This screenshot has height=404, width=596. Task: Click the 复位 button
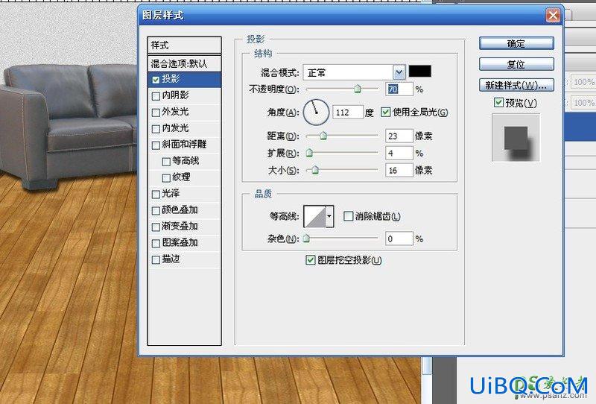[516, 64]
